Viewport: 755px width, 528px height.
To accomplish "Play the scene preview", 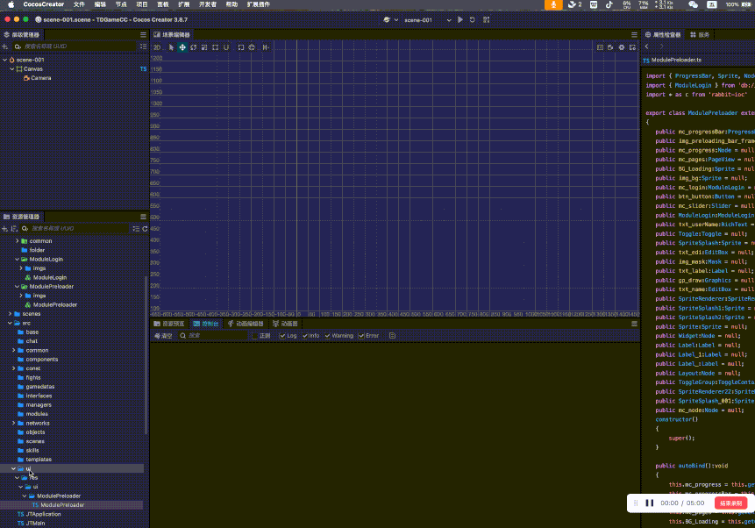I will (460, 20).
